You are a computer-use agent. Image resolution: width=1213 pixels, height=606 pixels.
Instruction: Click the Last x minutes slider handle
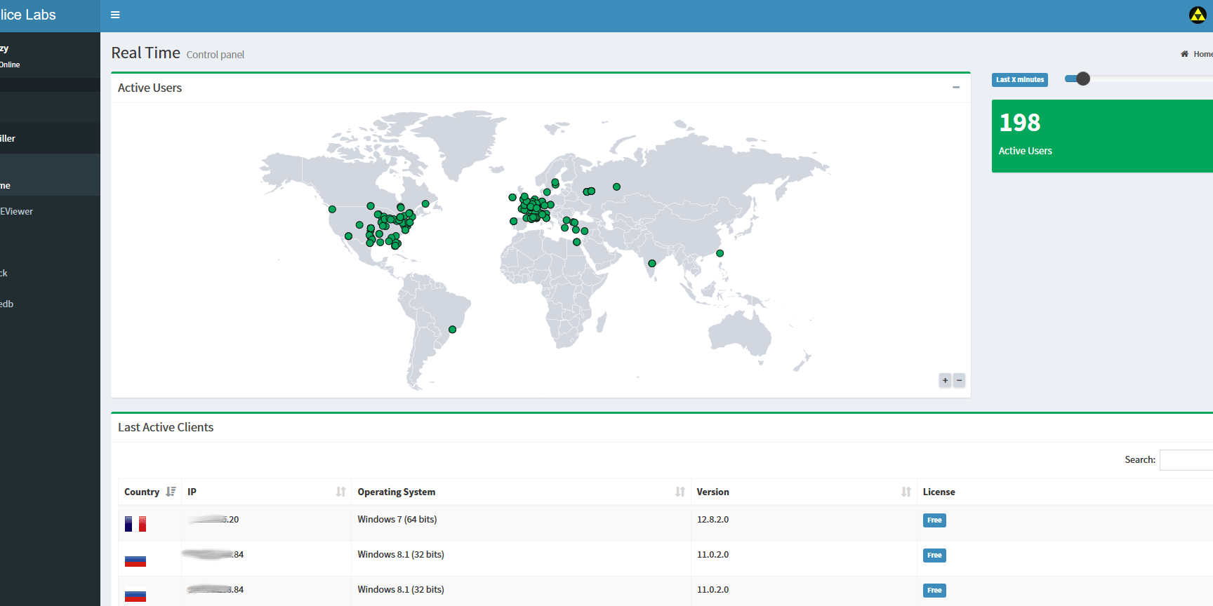[1082, 79]
